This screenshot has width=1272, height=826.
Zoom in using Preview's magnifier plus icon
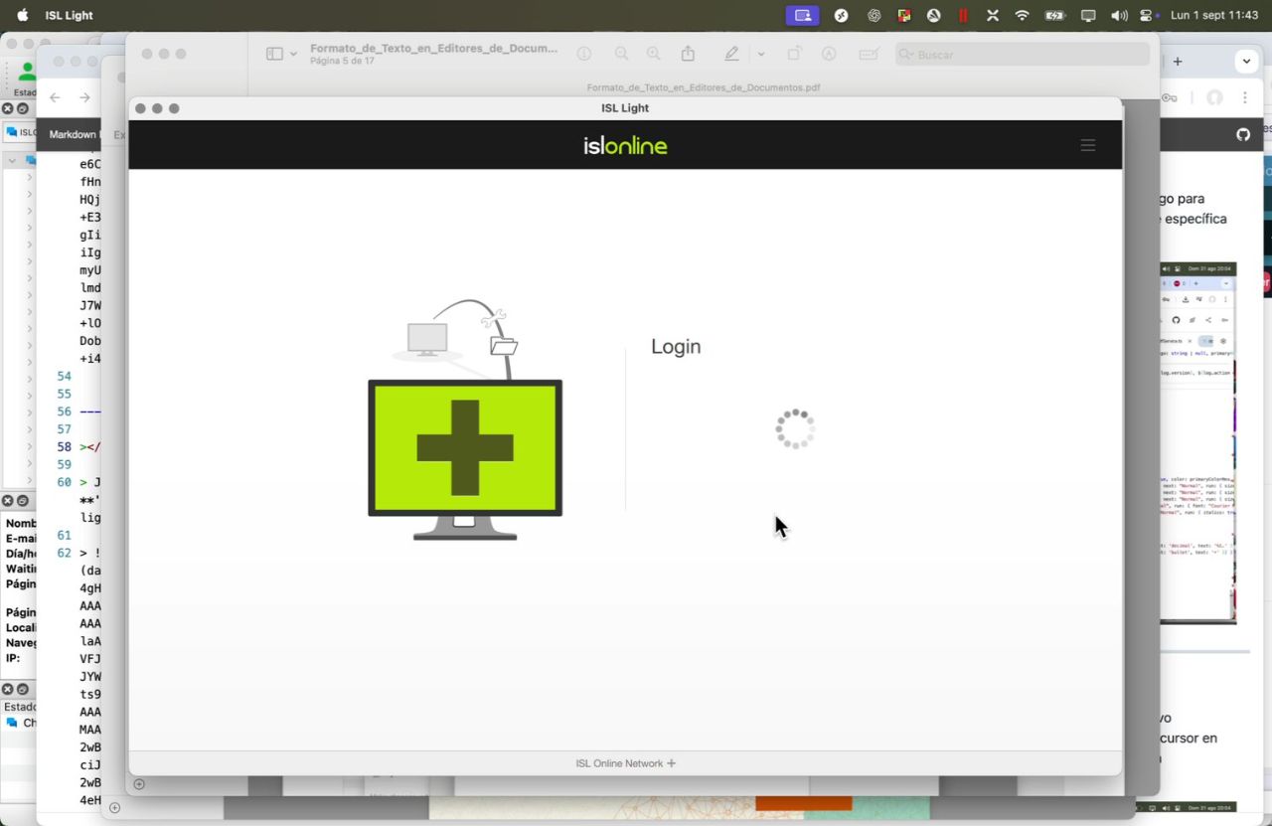point(653,55)
